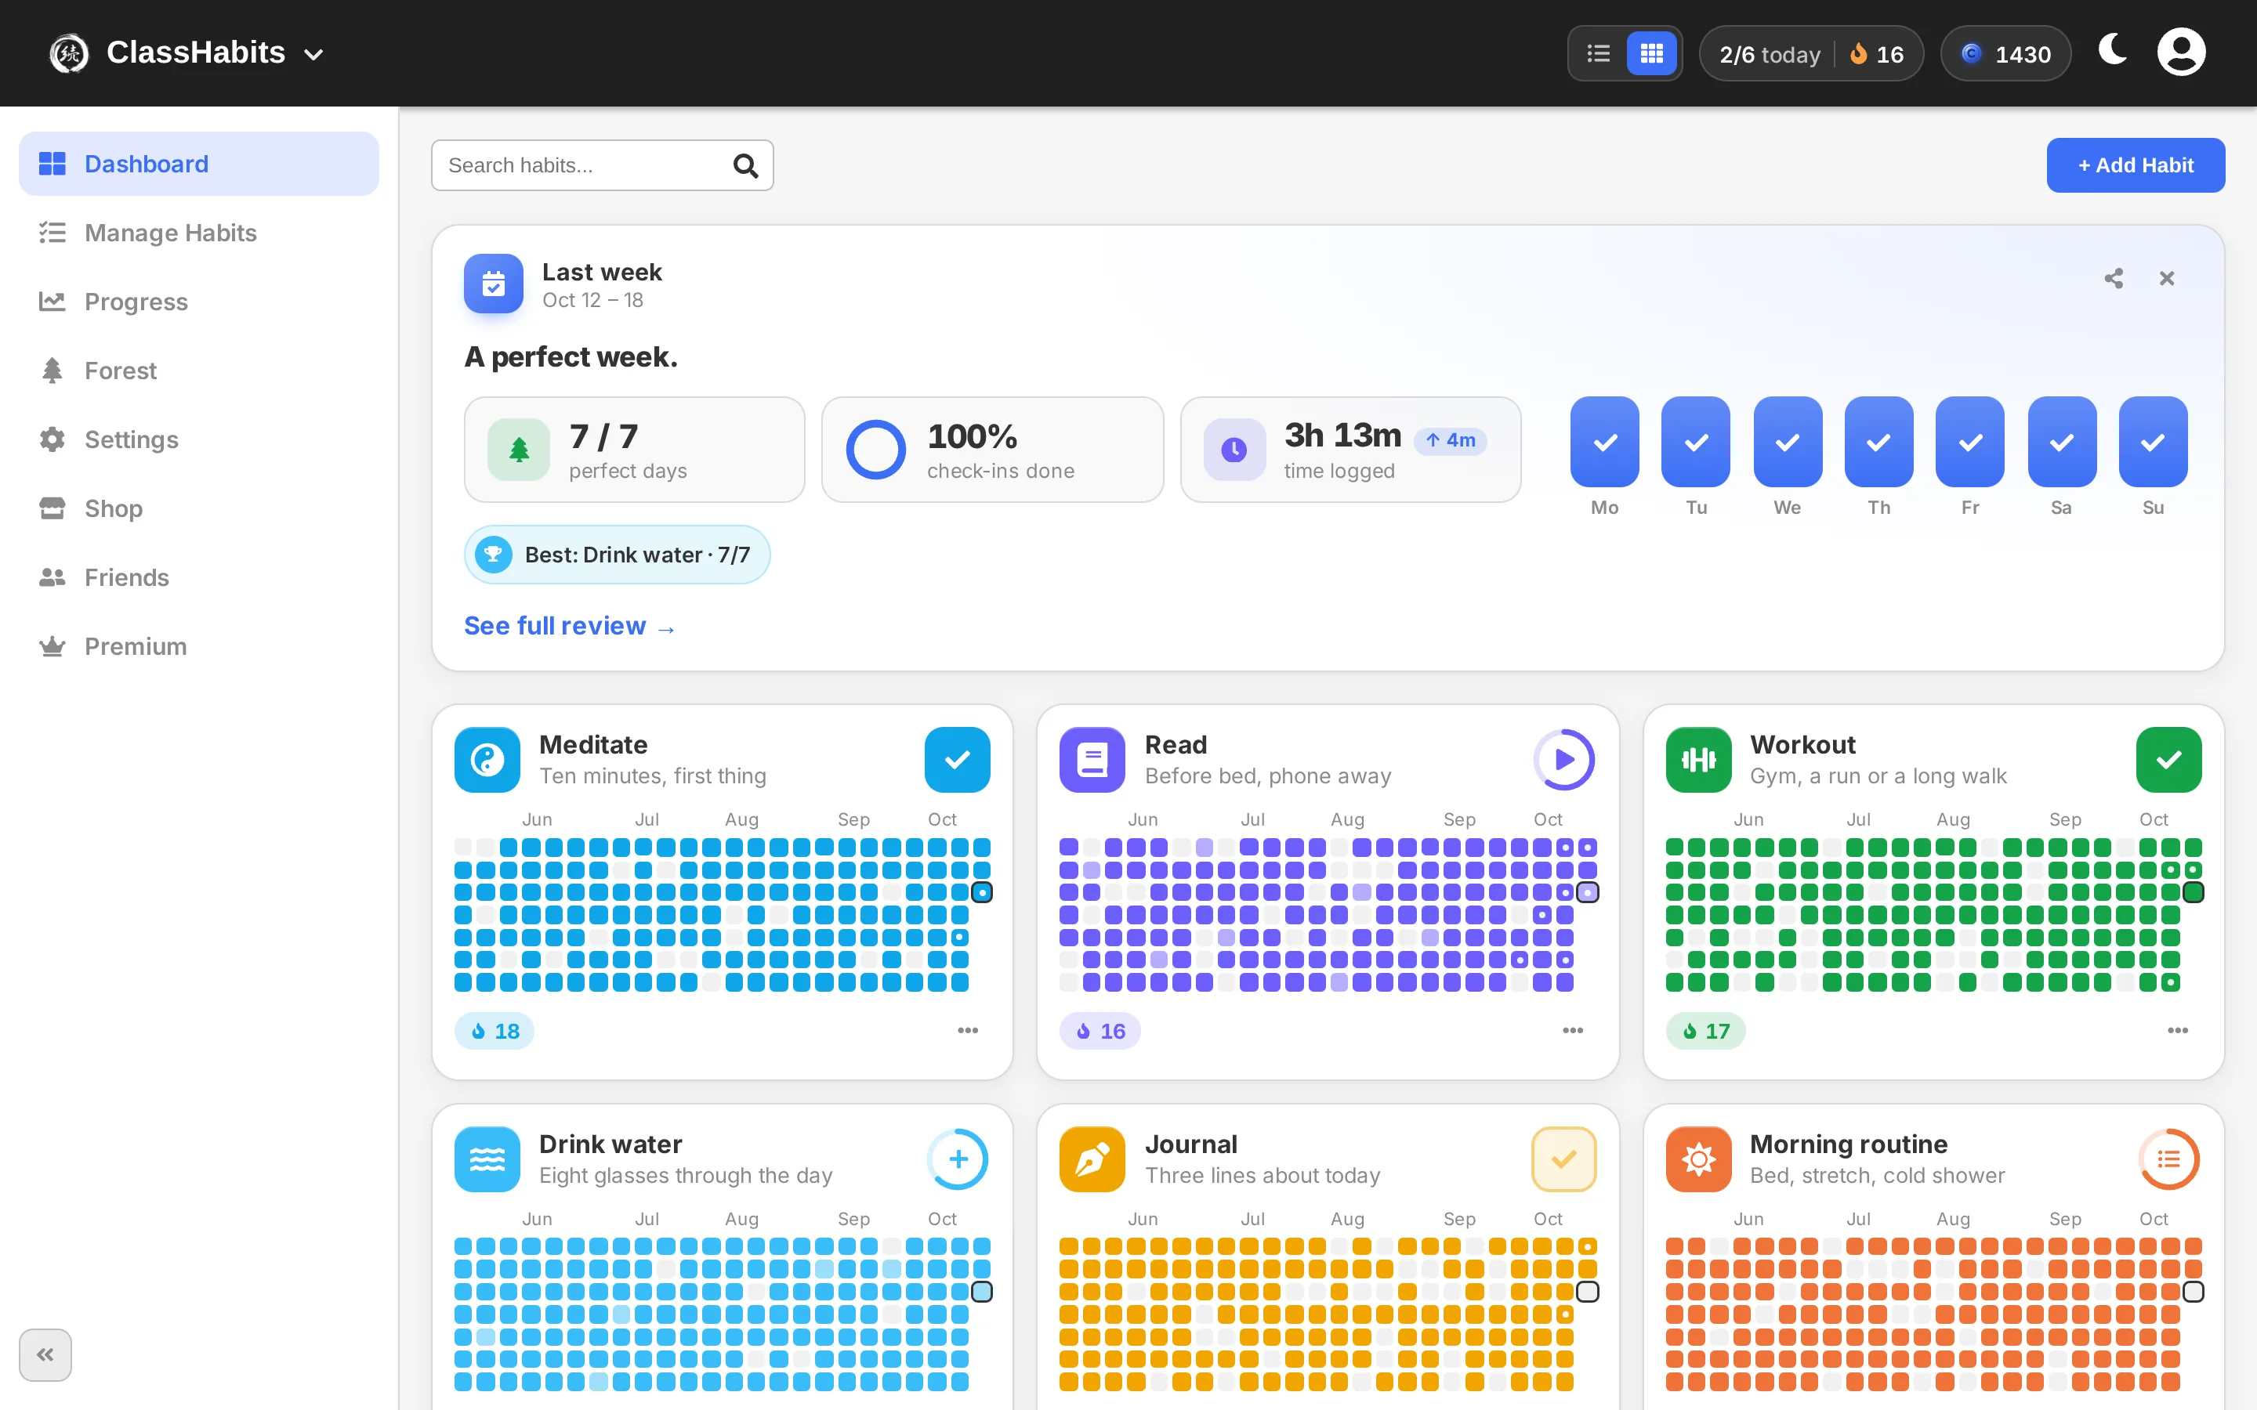Toggle Workout completion checkmark
Screen dimensions: 2257x1410
click(x=2168, y=760)
